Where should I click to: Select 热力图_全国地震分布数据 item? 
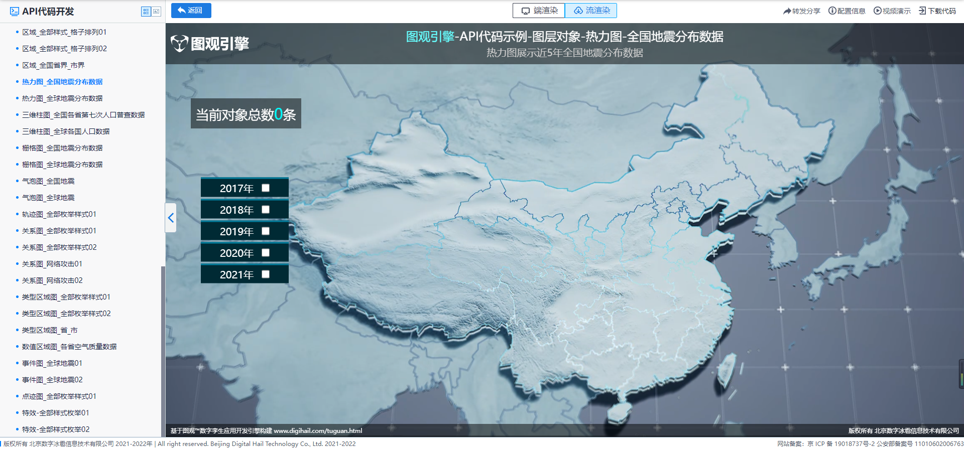(62, 82)
